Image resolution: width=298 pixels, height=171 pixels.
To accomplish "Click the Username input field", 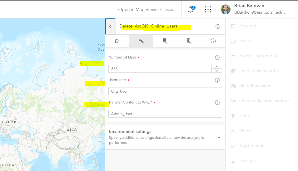I will click(165, 91).
